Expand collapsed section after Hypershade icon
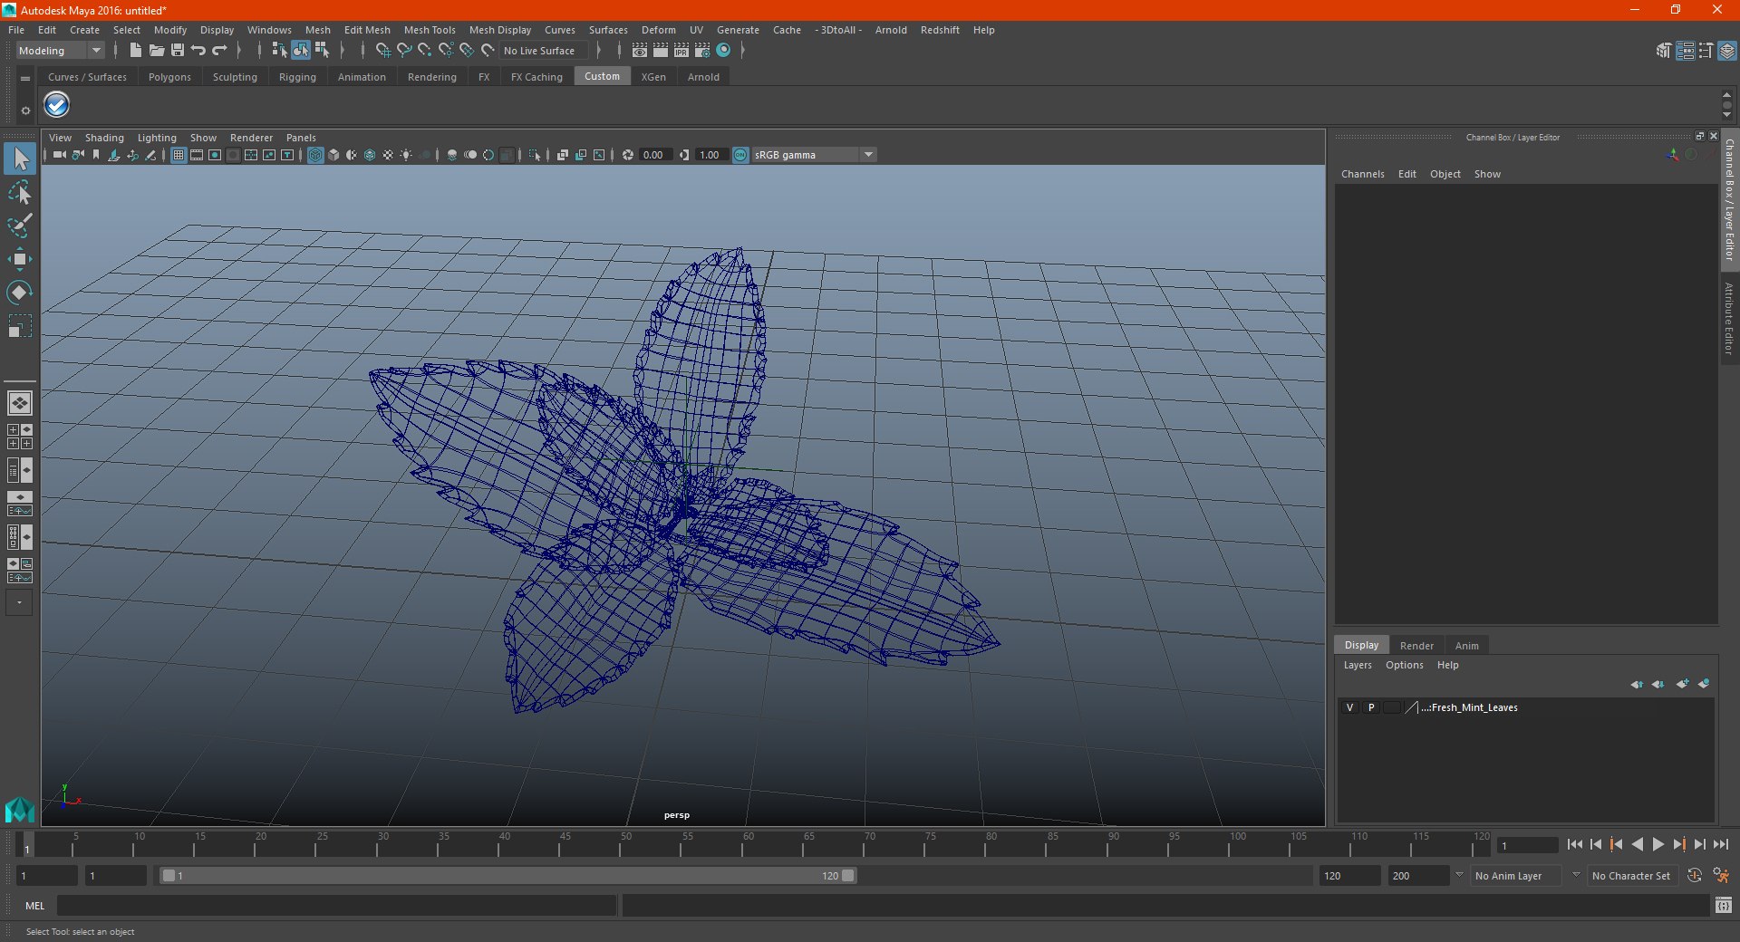 pyautogui.click(x=742, y=51)
